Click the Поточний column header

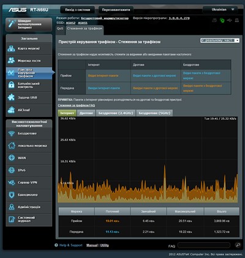pyautogui.click(x=112, y=212)
